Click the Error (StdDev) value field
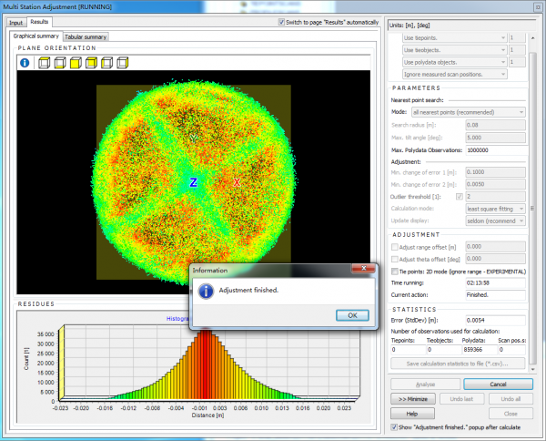 [496, 320]
